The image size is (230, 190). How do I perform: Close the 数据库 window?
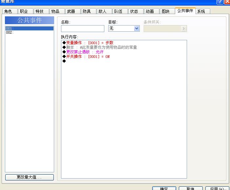[x=227, y=2]
